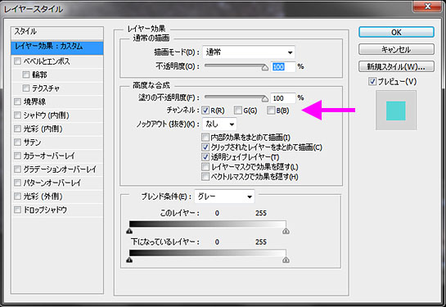Screen dimensions: 446x307
Task: Click the OK button
Action: (x=396, y=32)
